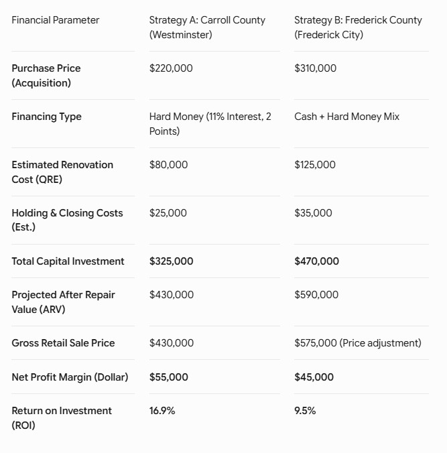
Task: Select Strategy B: Frederick County header
Action: (358, 27)
